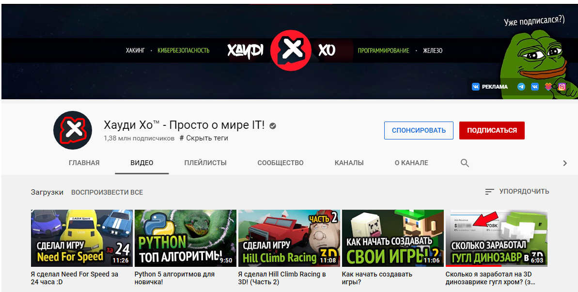The image size is (578, 292).
Task: Click Хакинг text in the banner
Action: click(135, 50)
